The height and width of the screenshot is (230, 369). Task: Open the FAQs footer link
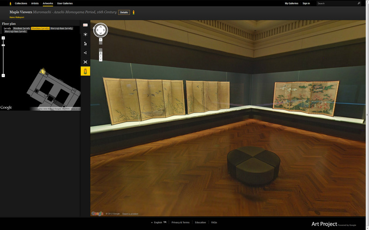tap(214, 222)
